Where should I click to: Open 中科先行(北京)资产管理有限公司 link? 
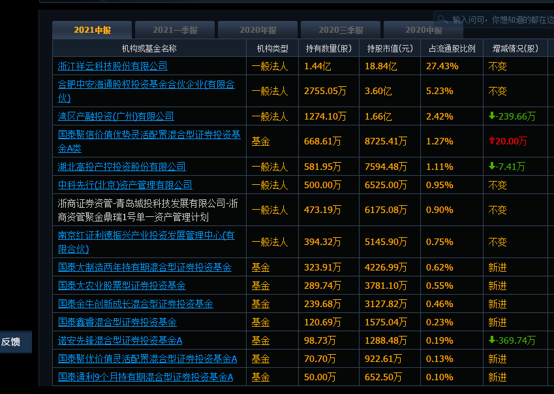(x=125, y=185)
